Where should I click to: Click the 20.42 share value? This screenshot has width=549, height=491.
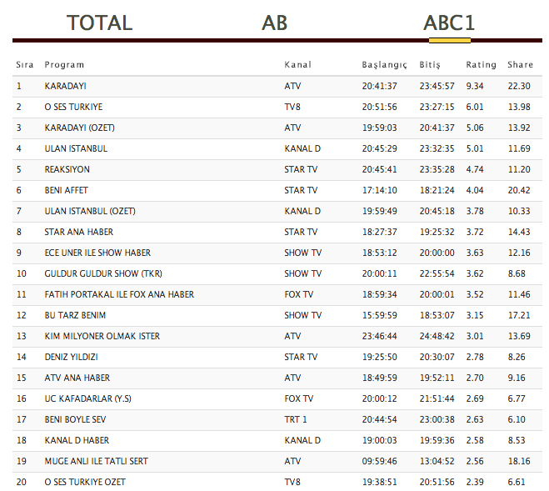click(519, 190)
